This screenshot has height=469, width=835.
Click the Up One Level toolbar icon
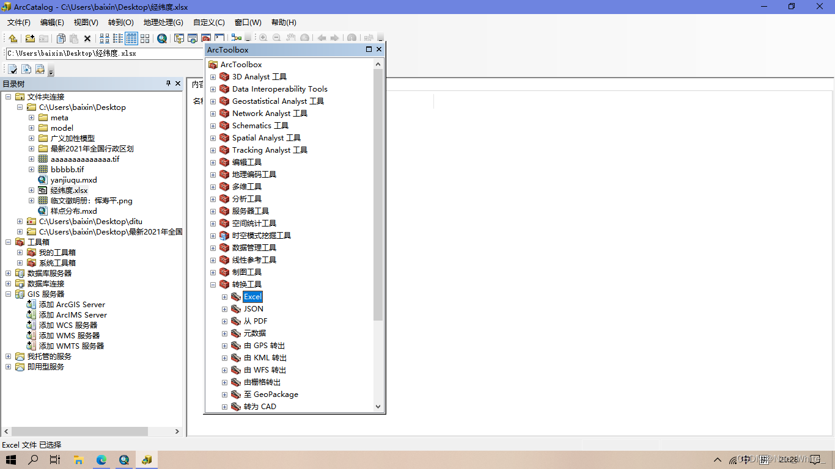tap(12, 38)
